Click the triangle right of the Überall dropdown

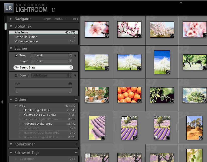[x=75, y=56]
